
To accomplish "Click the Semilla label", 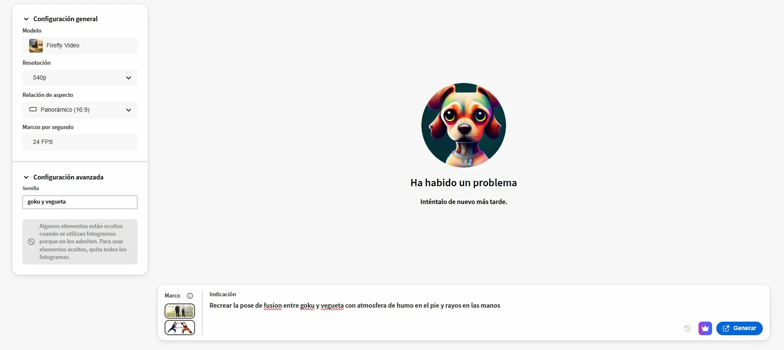I will pyautogui.click(x=30, y=188).
